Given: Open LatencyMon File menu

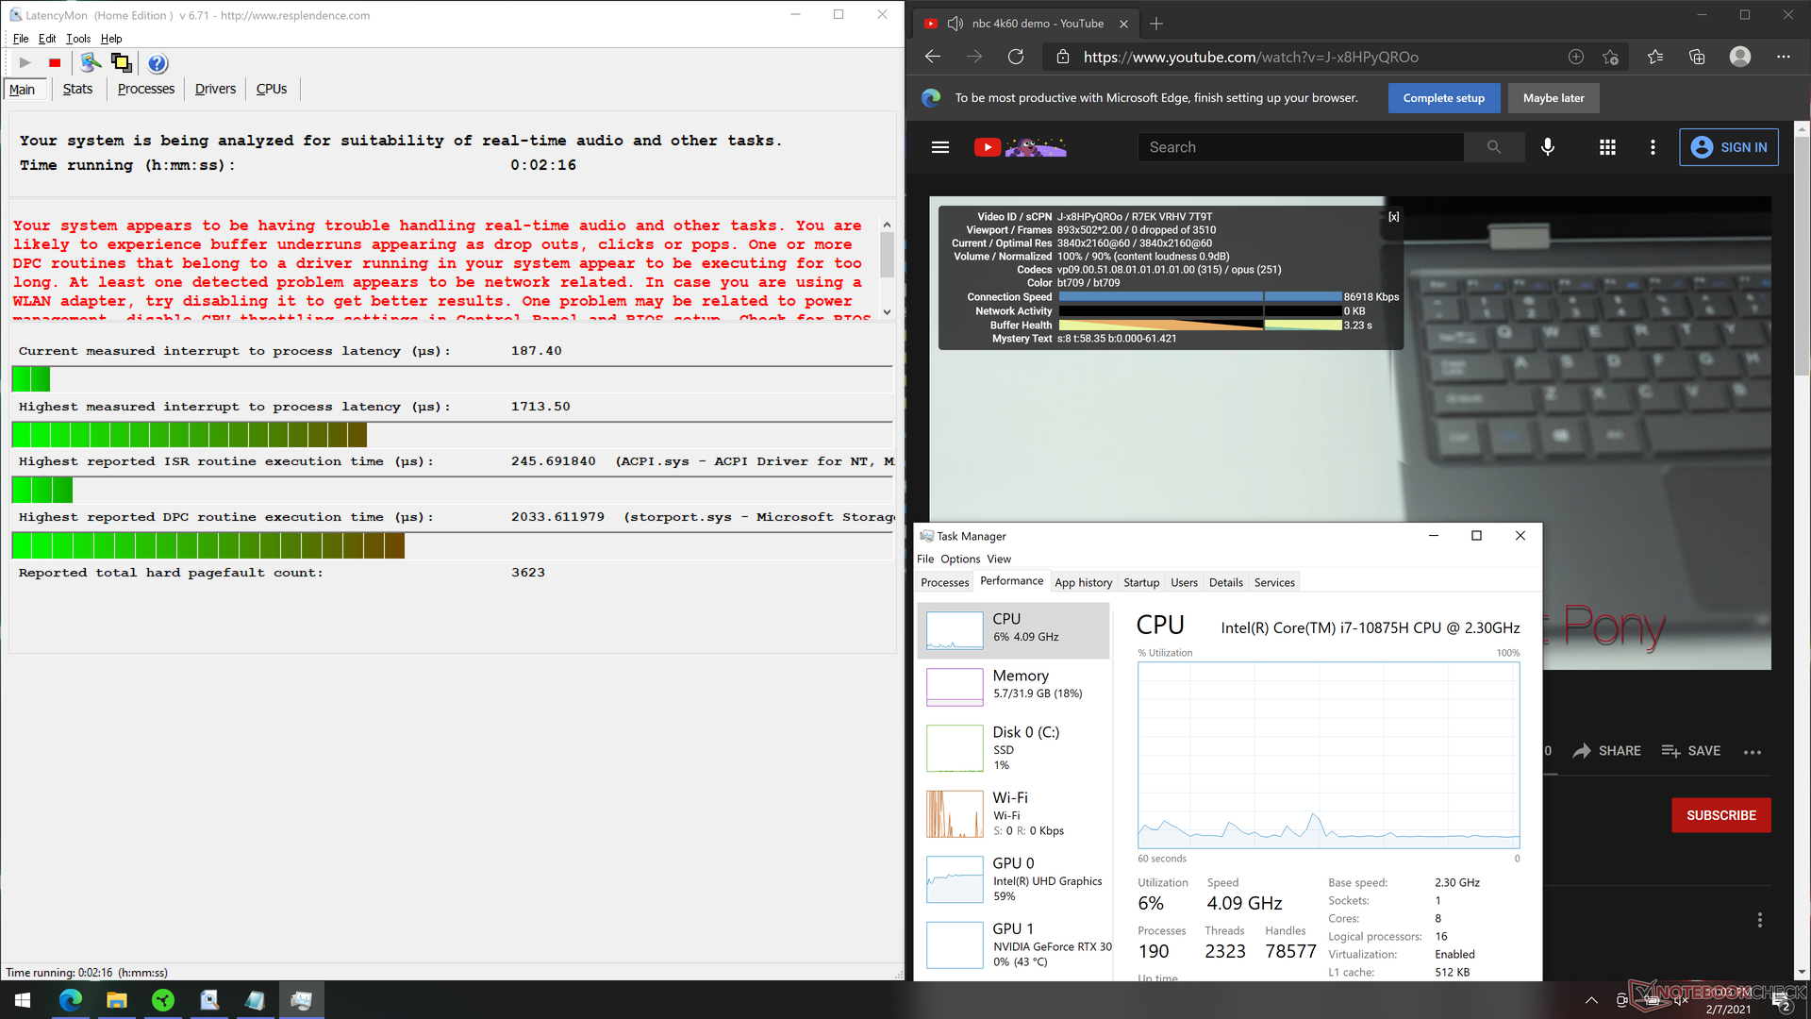Looking at the screenshot, I should click(x=21, y=39).
